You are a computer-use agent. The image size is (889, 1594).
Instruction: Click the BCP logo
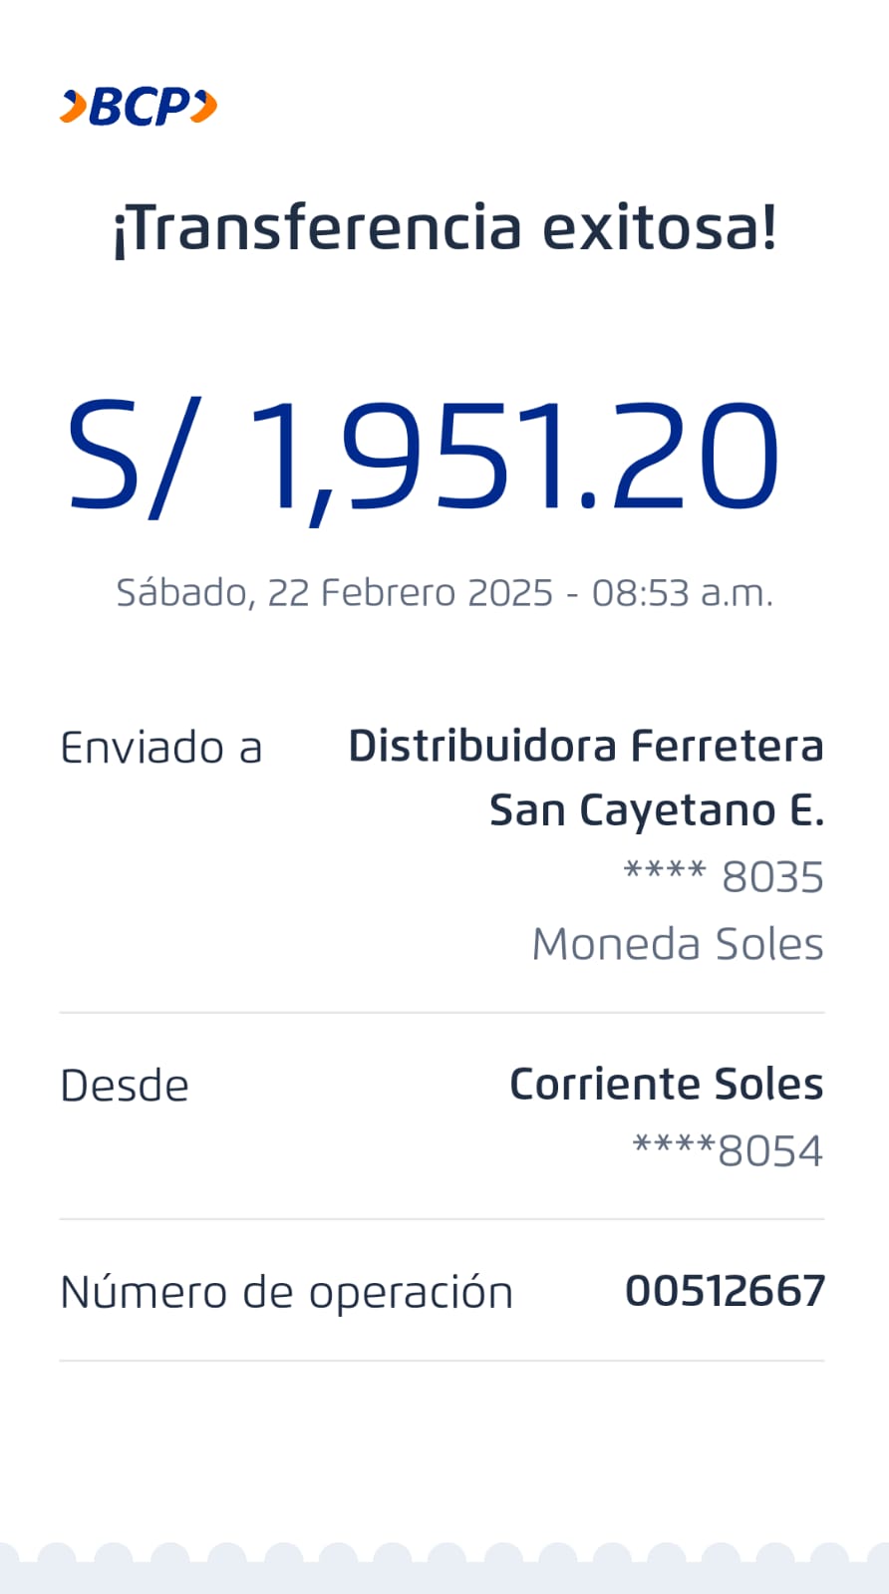[x=139, y=107]
